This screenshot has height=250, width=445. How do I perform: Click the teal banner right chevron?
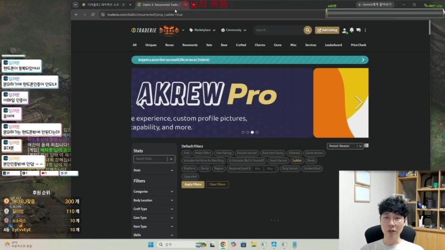363,60
